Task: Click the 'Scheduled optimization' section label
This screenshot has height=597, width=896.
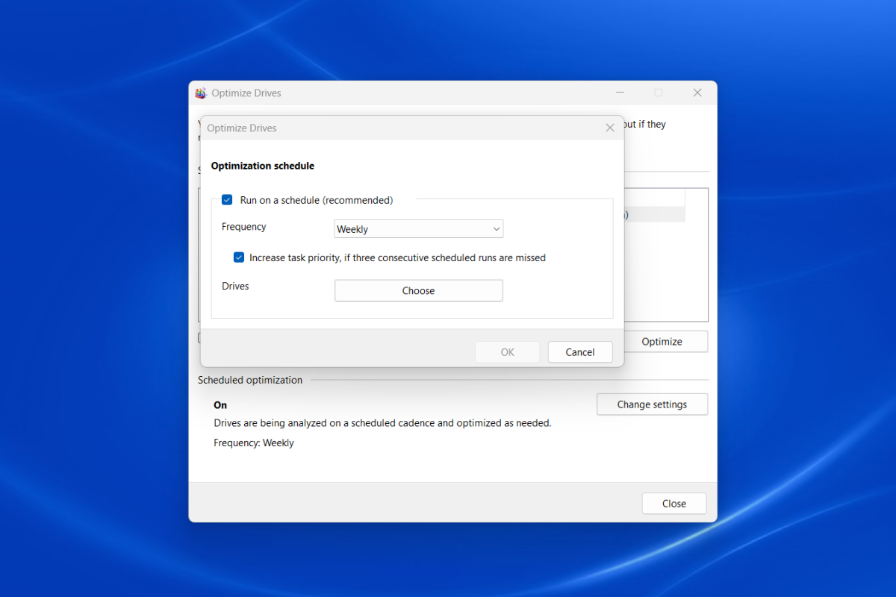Action: tap(250, 381)
